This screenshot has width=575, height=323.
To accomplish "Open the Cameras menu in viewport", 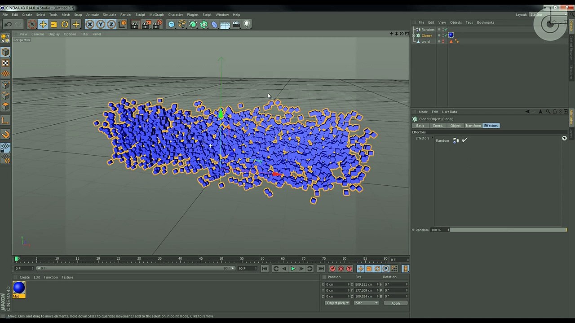I will point(38,34).
